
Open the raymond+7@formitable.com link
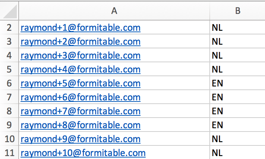click(81, 111)
